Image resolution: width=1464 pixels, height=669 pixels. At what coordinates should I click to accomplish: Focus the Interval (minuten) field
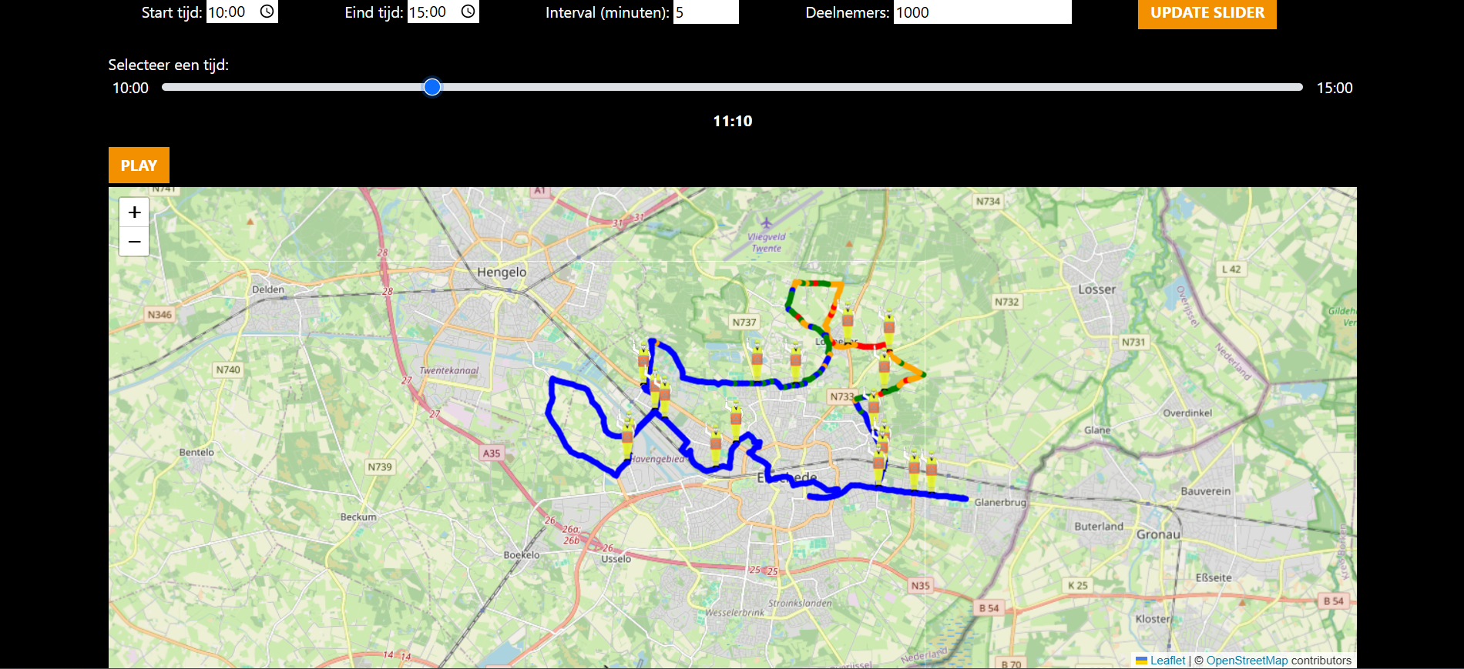pyautogui.click(x=706, y=12)
